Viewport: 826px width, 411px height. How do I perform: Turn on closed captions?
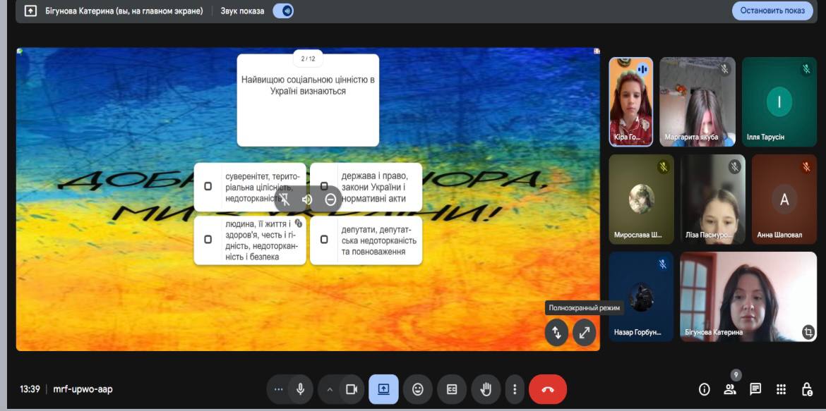(452, 389)
